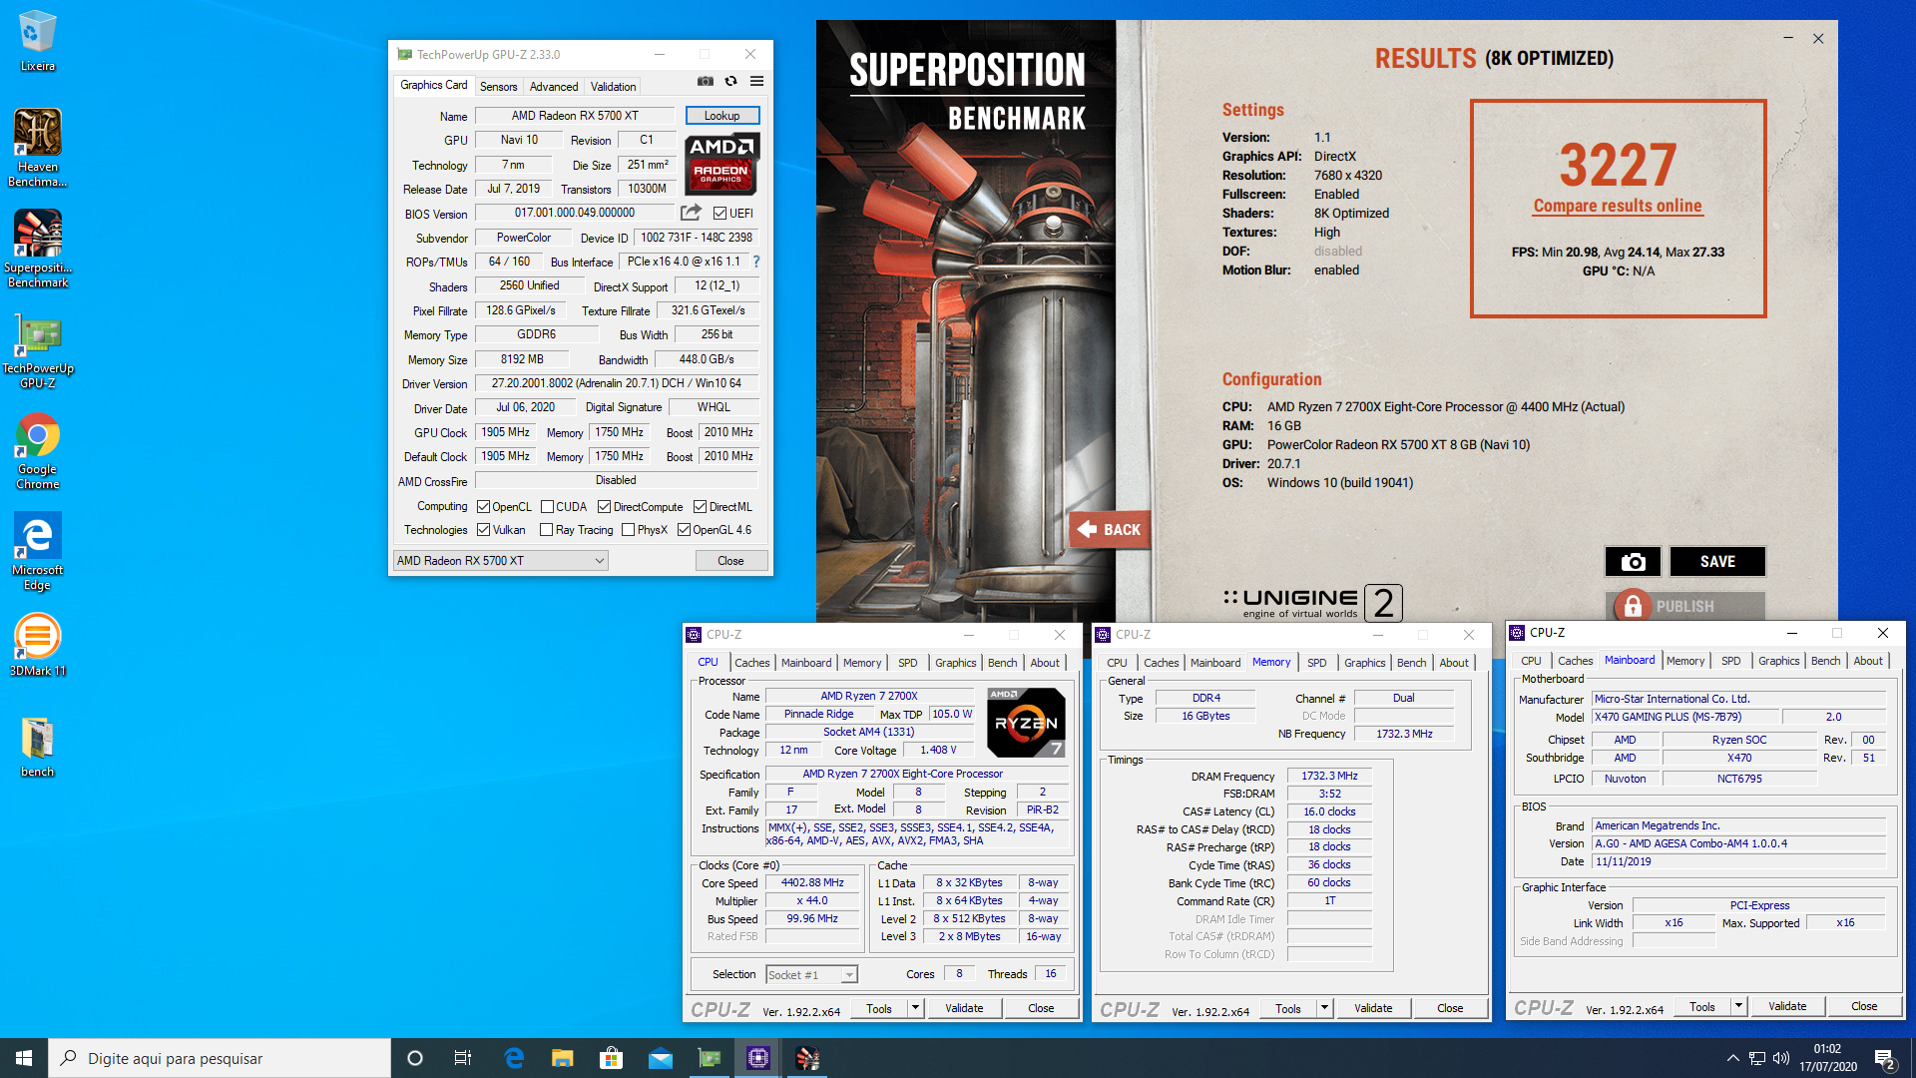Show hidden system tray icons
The width and height of the screenshot is (1916, 1078).
(x=1732, y=1058)
